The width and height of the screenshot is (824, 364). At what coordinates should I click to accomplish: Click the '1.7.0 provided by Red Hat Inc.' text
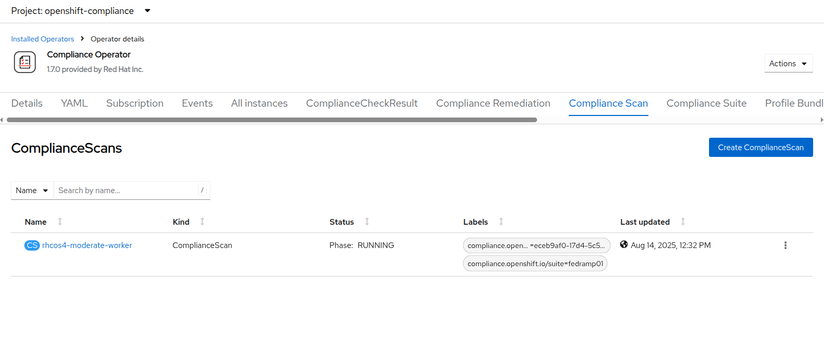coord(95,69)
